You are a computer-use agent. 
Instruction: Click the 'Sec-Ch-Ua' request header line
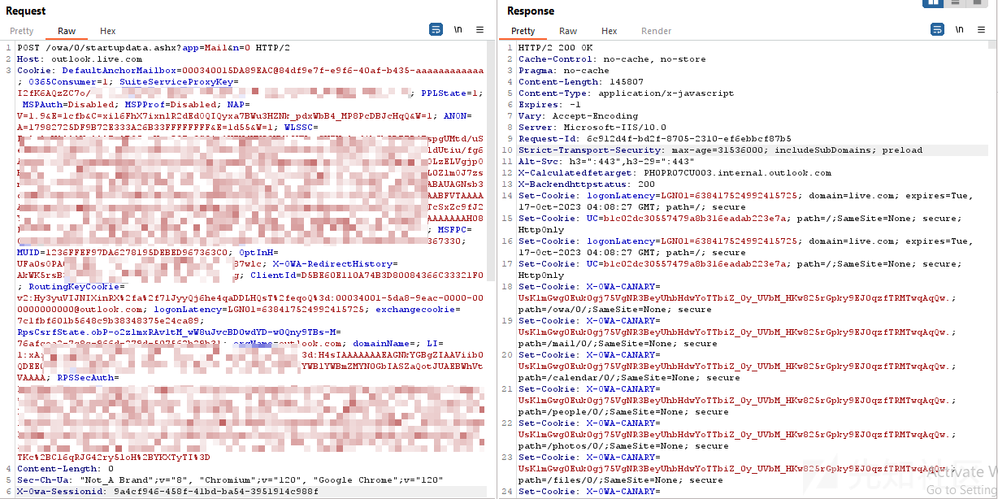(230, 480)
